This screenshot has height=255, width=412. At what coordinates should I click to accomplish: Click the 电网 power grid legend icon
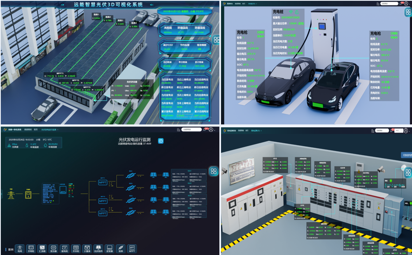pos(19,248)
